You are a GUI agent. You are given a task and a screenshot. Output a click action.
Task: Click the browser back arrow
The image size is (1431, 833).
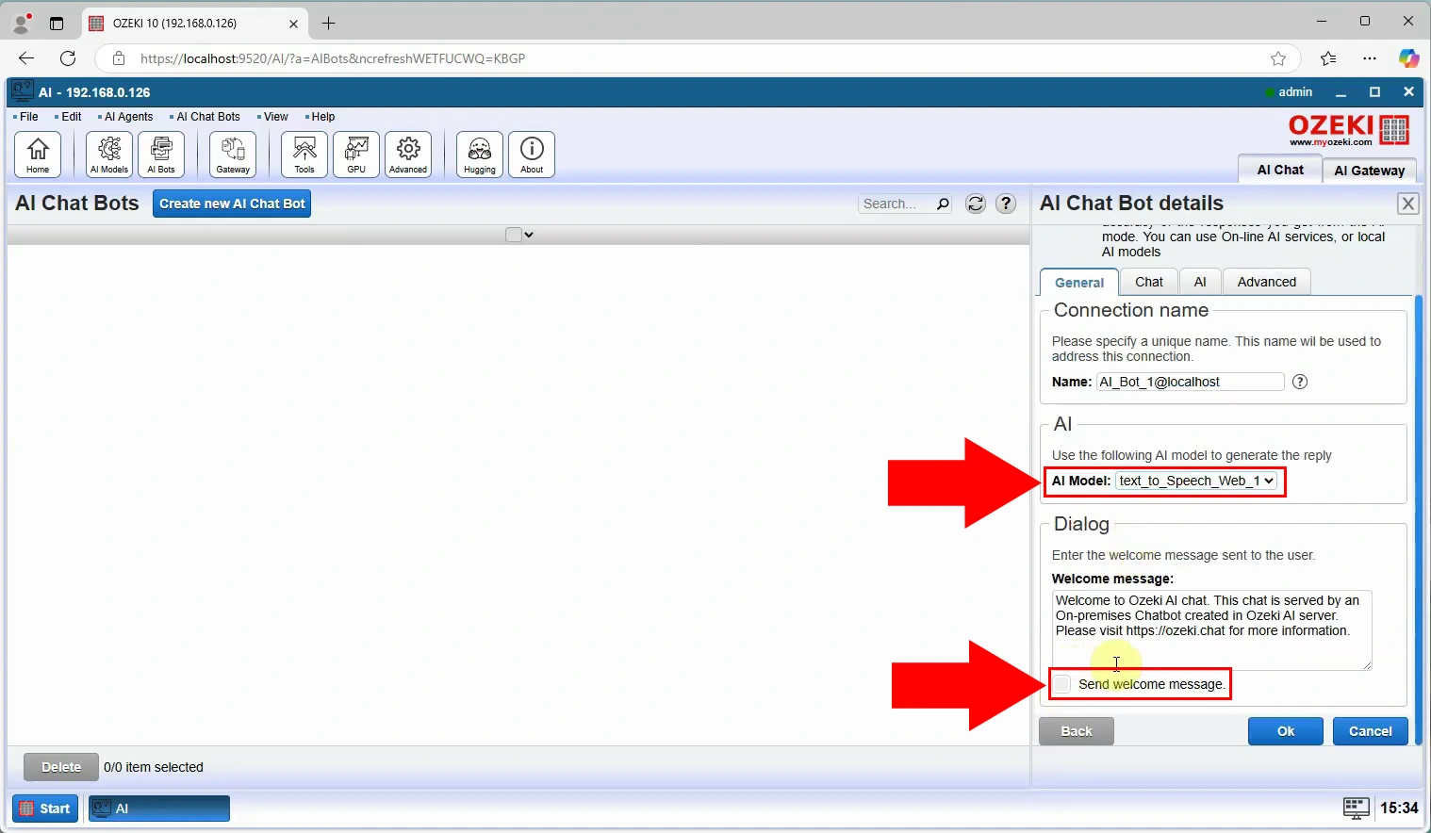[x=26, y=58]
